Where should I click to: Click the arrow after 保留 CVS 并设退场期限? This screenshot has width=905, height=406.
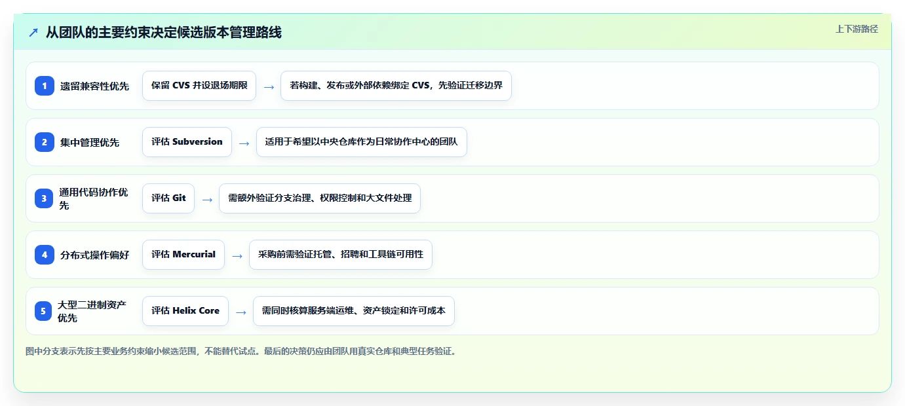269,86
